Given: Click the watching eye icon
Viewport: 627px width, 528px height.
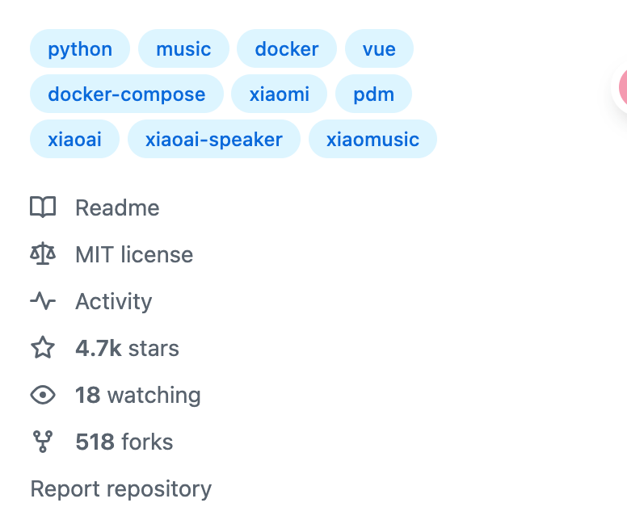Looking at the screenshot, I should (x=43, y=395).
